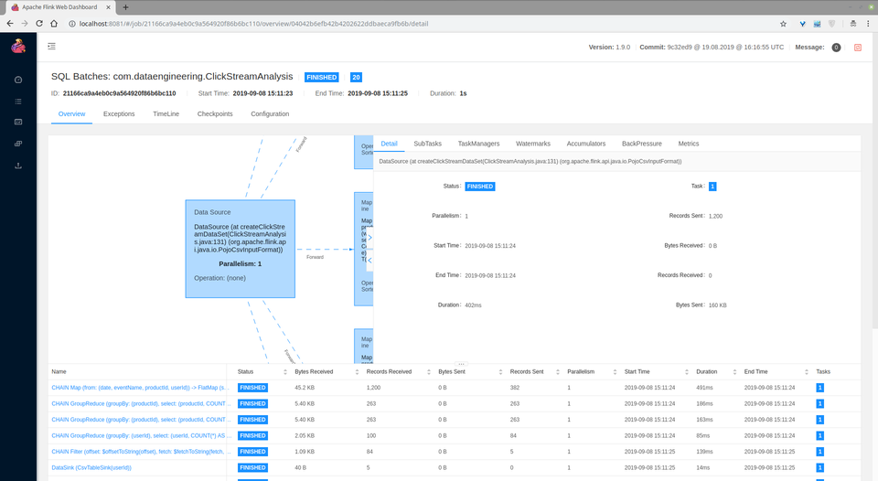Open the Submit New Job upload icon in the sidebar

click(18, 166)
